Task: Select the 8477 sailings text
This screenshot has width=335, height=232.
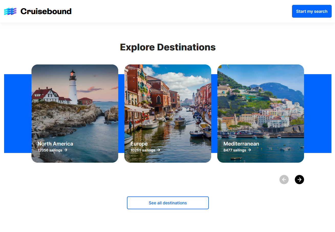Action: [235, 150]
